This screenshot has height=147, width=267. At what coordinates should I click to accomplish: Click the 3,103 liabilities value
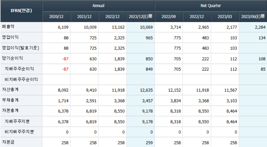(x=232, y=101)
